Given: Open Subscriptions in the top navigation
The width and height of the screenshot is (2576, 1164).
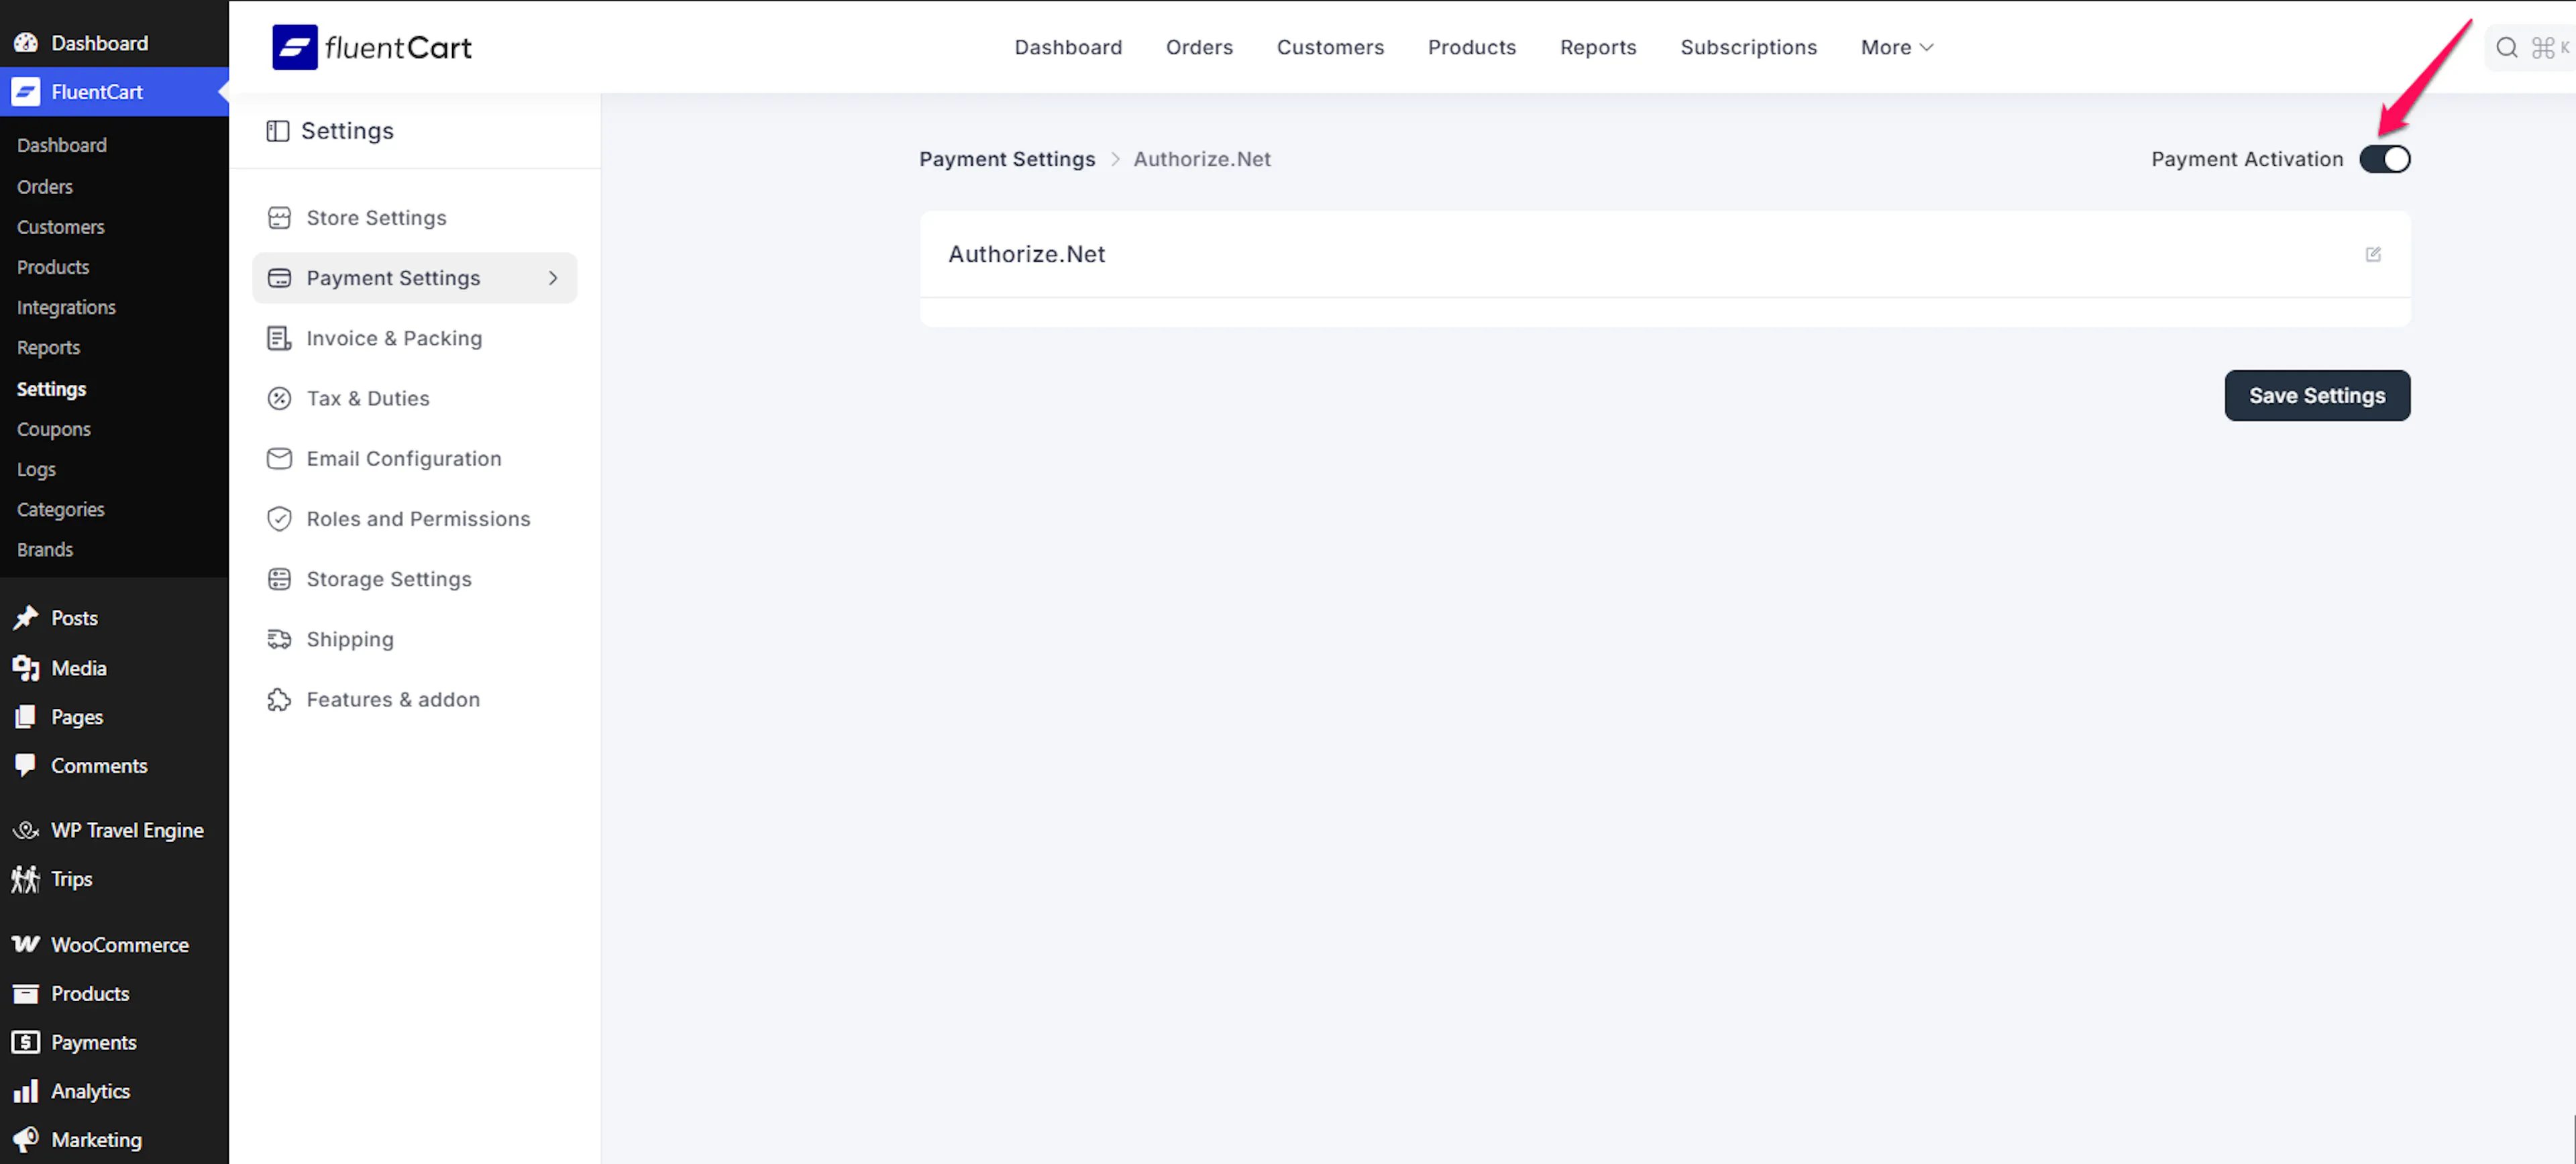Looking at the screenshot, I should [x=1748, y=47].
